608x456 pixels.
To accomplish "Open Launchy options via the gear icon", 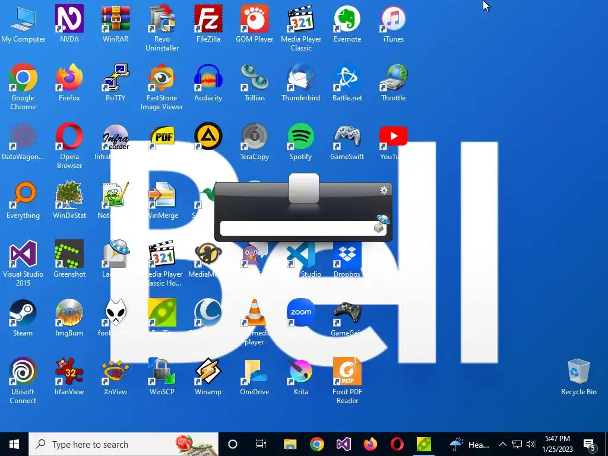I will point(384,191).
